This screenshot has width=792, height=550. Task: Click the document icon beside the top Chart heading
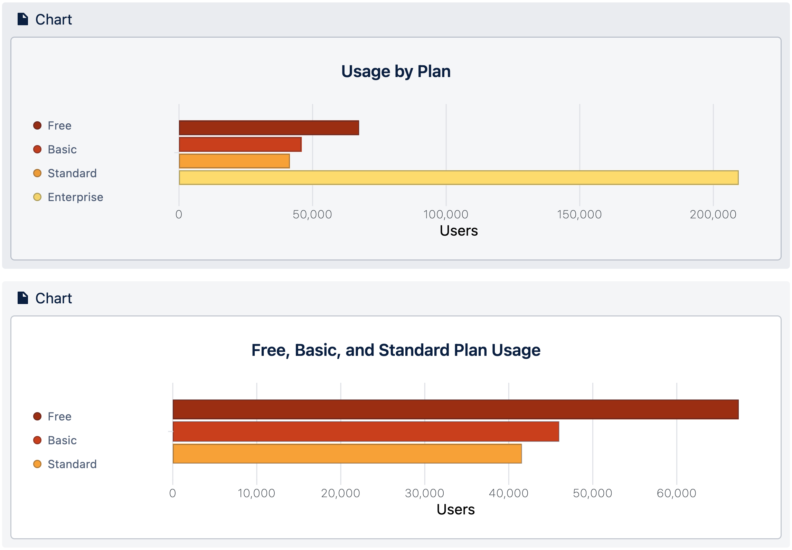tap(23, 19)
